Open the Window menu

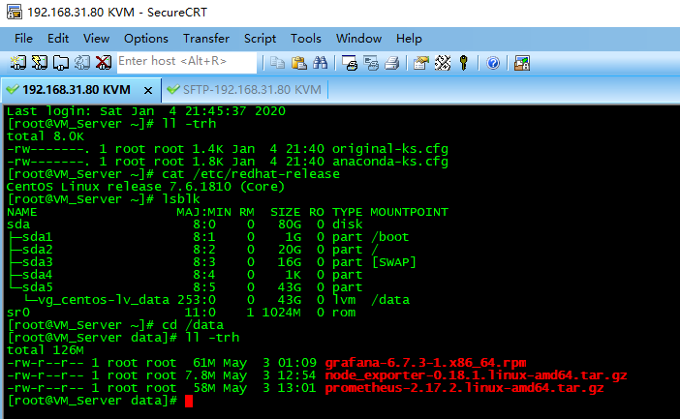[x=358, y=39]
